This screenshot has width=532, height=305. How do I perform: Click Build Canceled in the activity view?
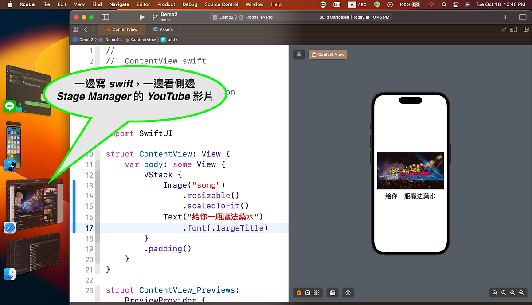335,17
